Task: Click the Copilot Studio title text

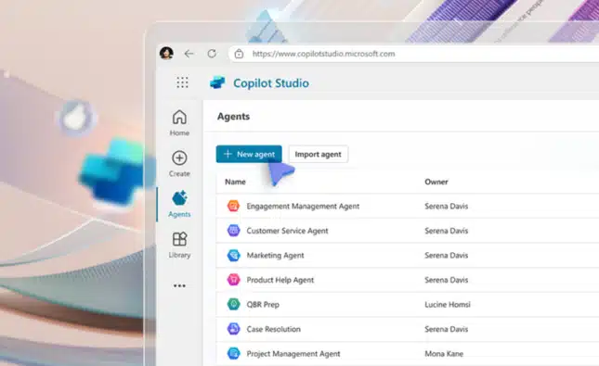Action: 271,83
